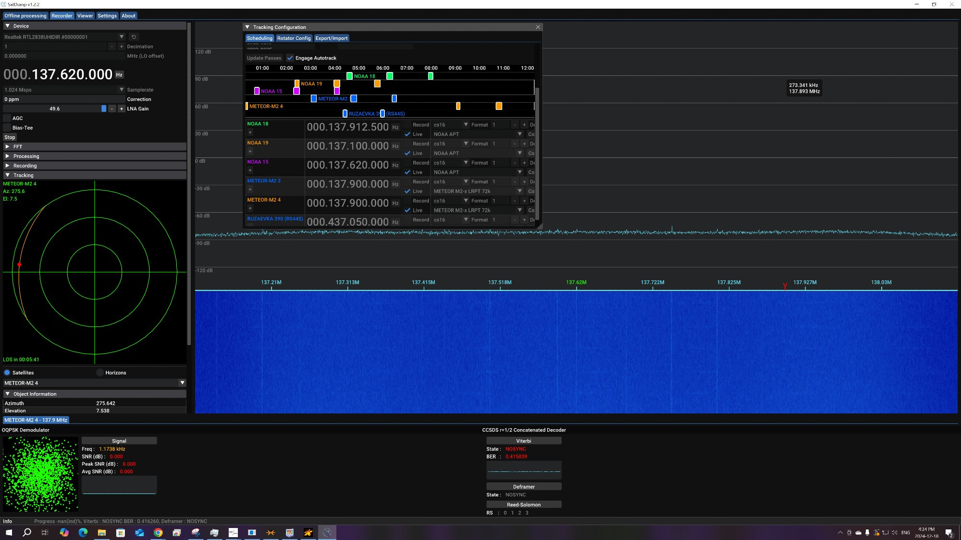Select the Horizons radio button
Viewport: 961px width, 540px height.
pos(100,373)
